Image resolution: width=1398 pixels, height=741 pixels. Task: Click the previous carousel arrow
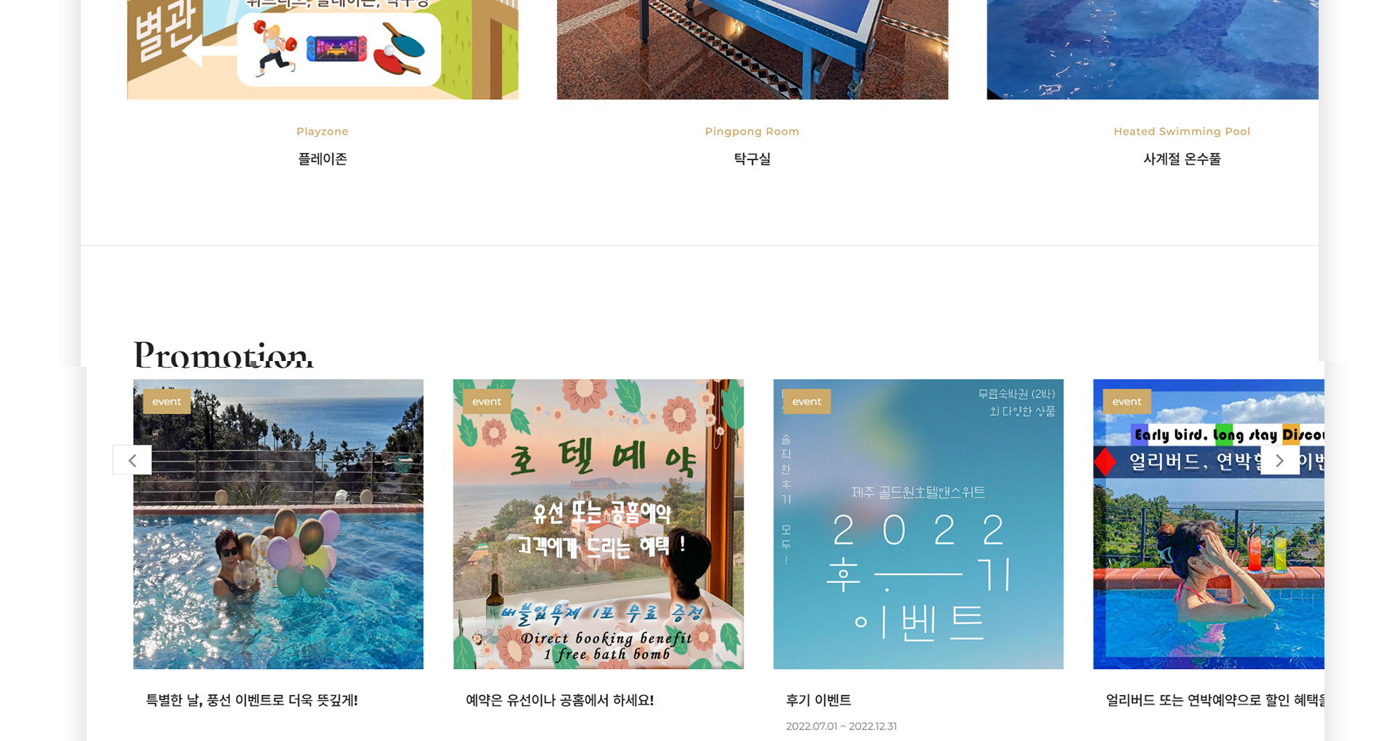click(132, 460)
